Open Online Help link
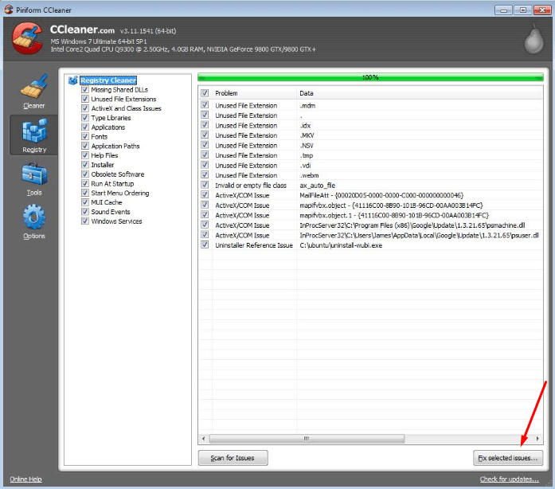 tap(25, 479)
